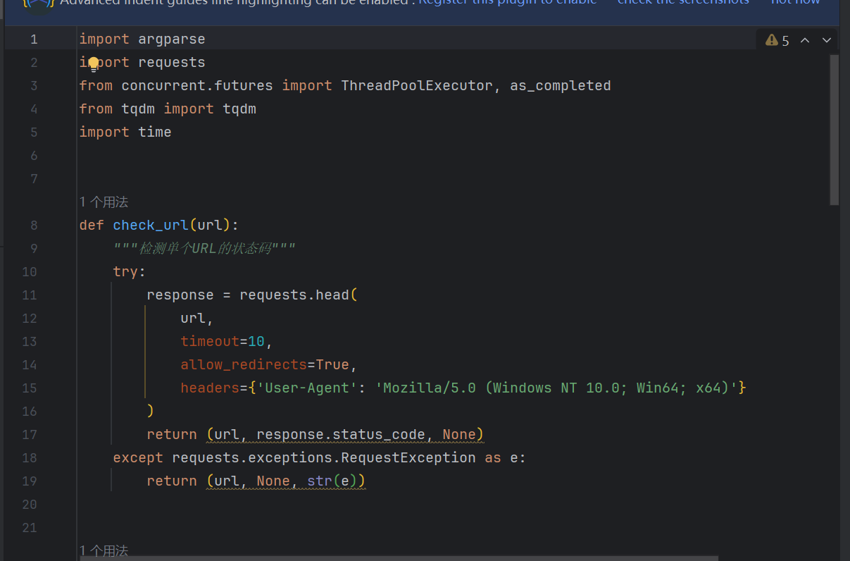850x561 pixels.
Task: Click the 'User-Agent' string on line 15
Action: [x=307, y=388]
